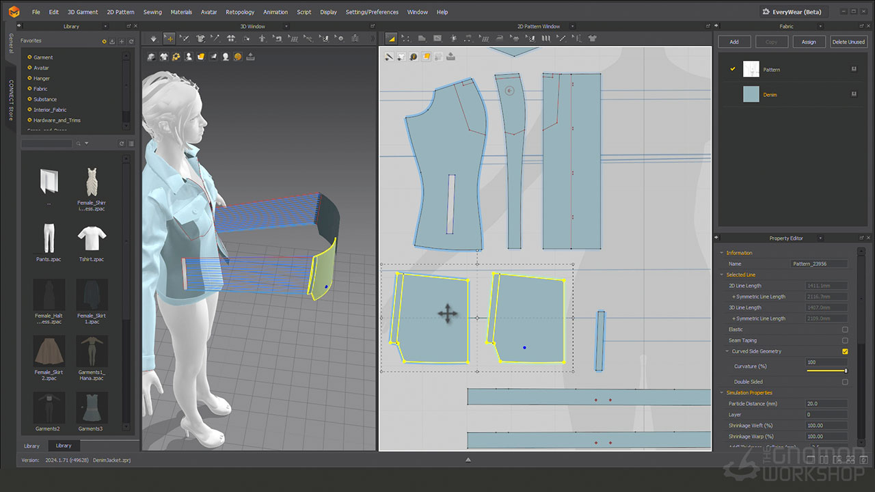Image resolution: width=875 pixels, height=492 pixels.
Task: Uncheck the Curved Side Geometry checkbox
Action: [845, 351]
